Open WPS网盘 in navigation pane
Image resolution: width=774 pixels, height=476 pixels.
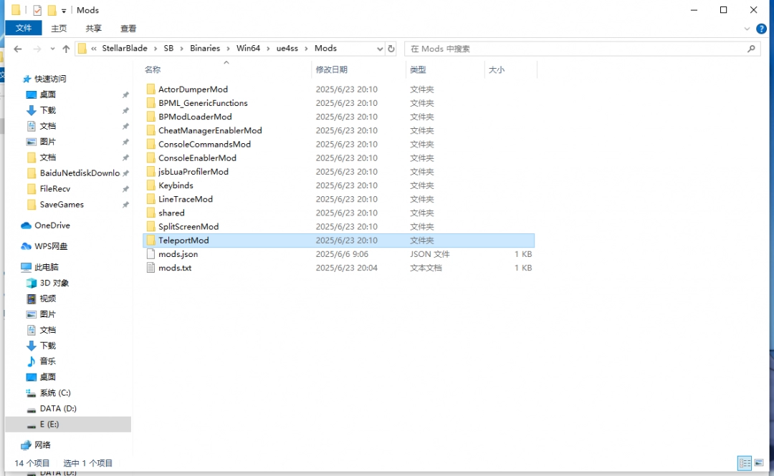[51, 246]
